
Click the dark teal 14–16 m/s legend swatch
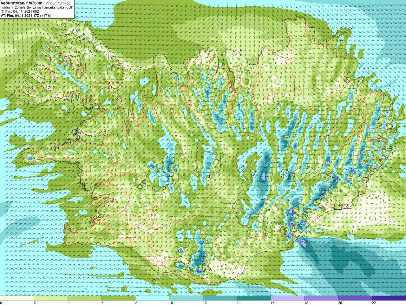tap(254, 298)
